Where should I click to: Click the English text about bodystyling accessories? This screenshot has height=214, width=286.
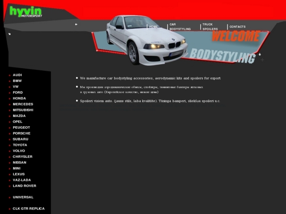pyautogui.click(x=150, y=78)
